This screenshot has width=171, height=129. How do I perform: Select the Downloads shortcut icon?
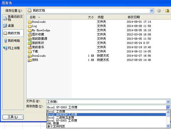click(30, 56)
